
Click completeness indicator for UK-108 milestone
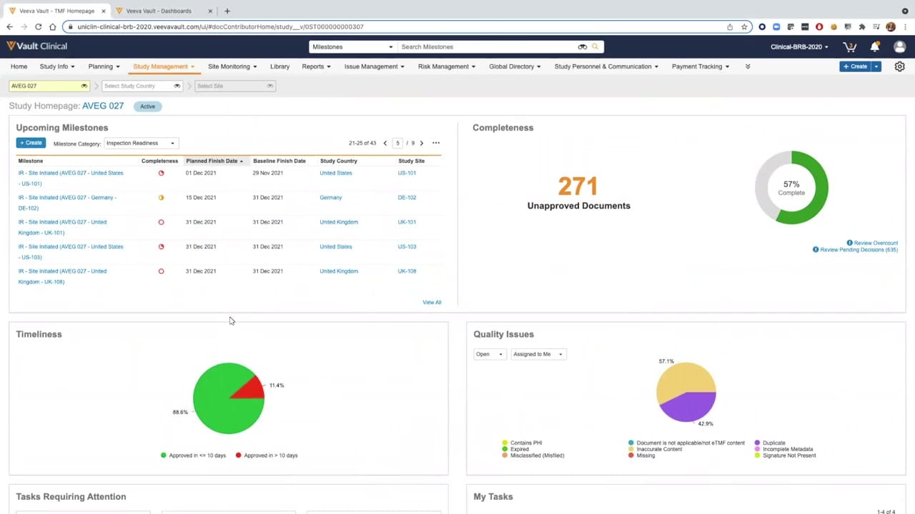tap(161, 271)
